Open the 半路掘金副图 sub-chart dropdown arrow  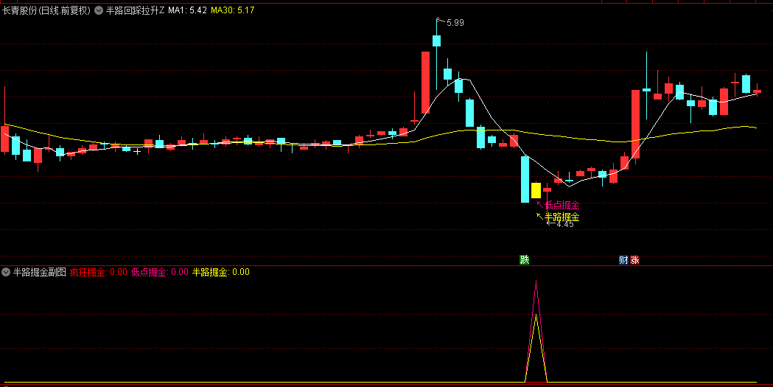(x=6, y=272)
